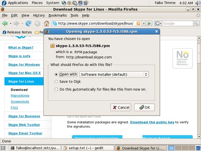Close the Opening skype rpm dialog

[x=156, y=31]
